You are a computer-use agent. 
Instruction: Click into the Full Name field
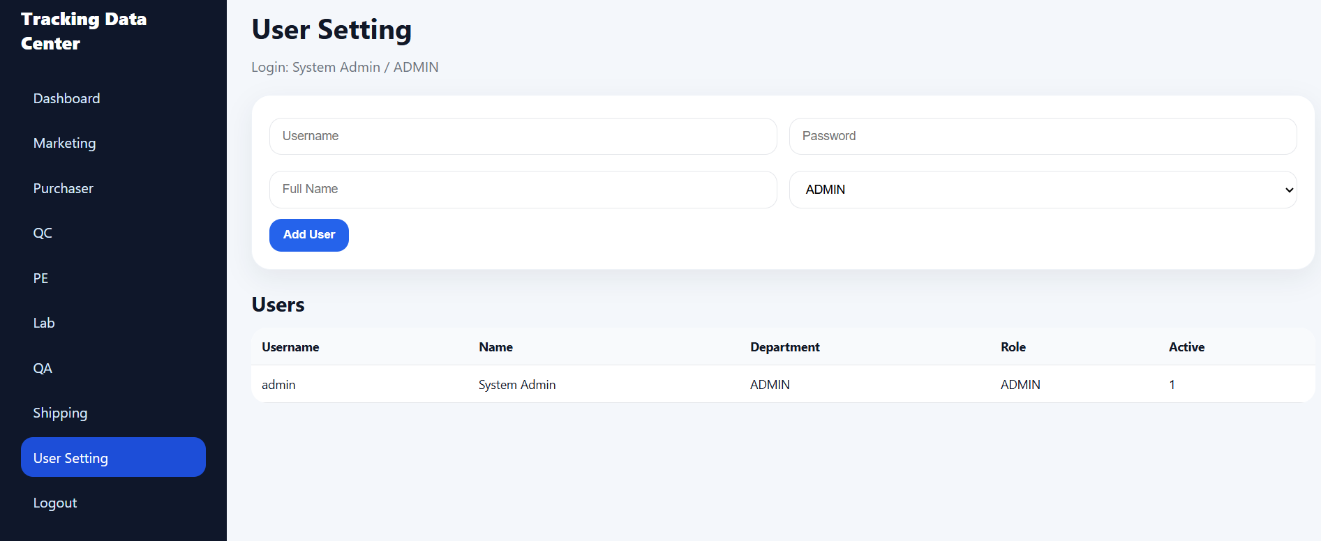tap(523, 189)
